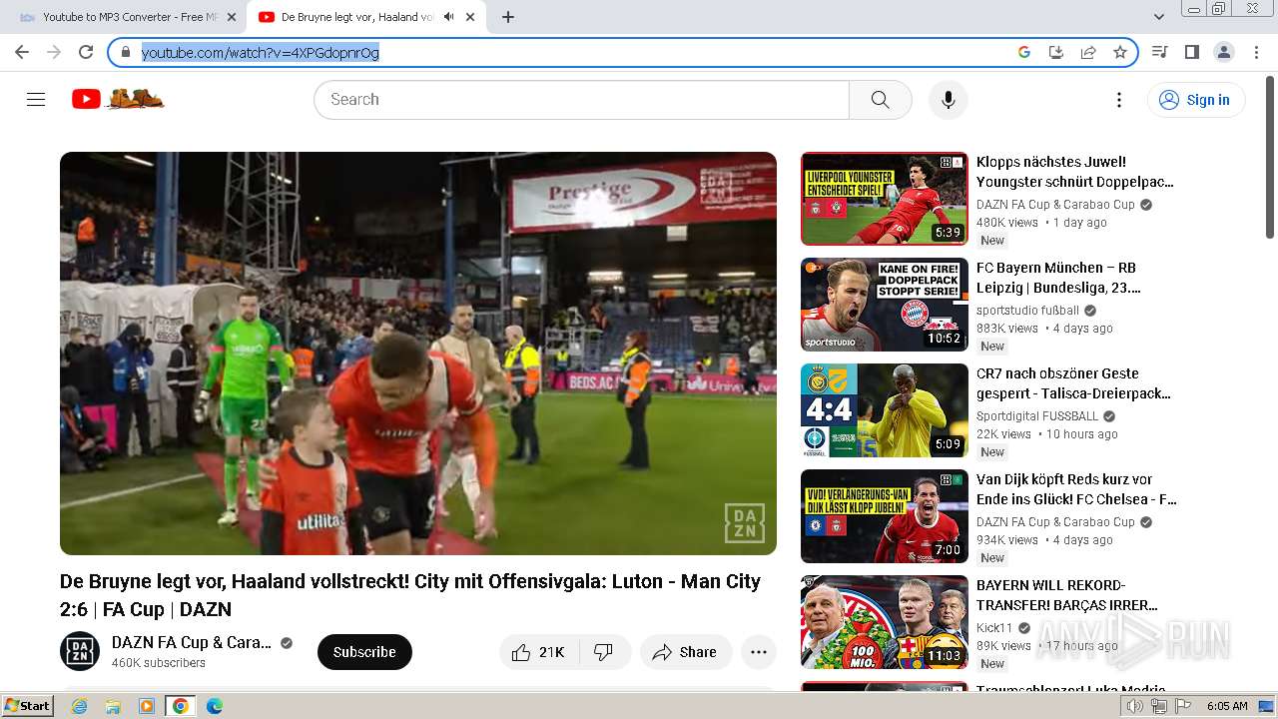Open DAZN FA Cup & Cara... channel name

pyautogui.click(x=192, y=642)
